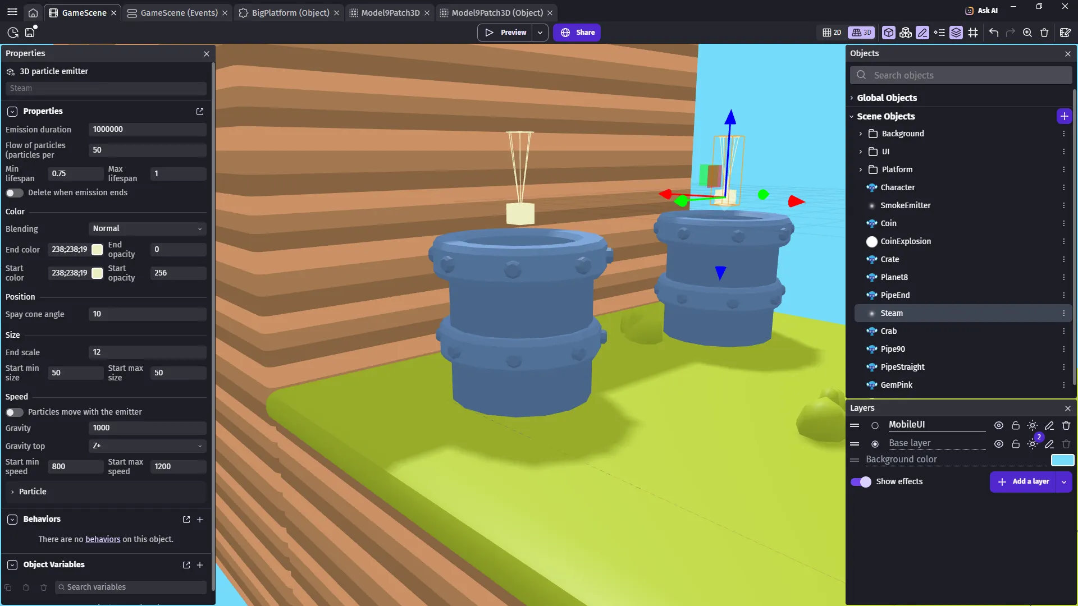Click the Emission duration field
Image resolution: width=1078 pixels, height=606 pixels.
tap(148, 130)
